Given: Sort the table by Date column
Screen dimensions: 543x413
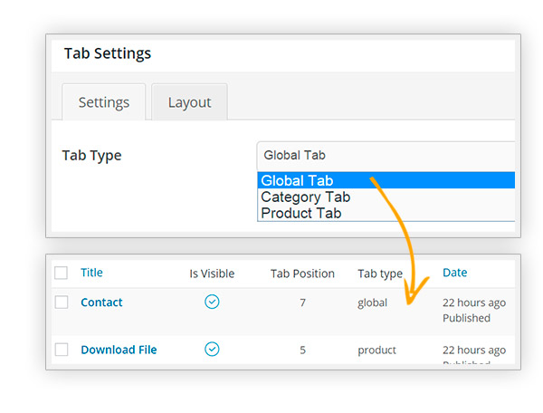Looking at the screenshot, I should click(454, 273).
